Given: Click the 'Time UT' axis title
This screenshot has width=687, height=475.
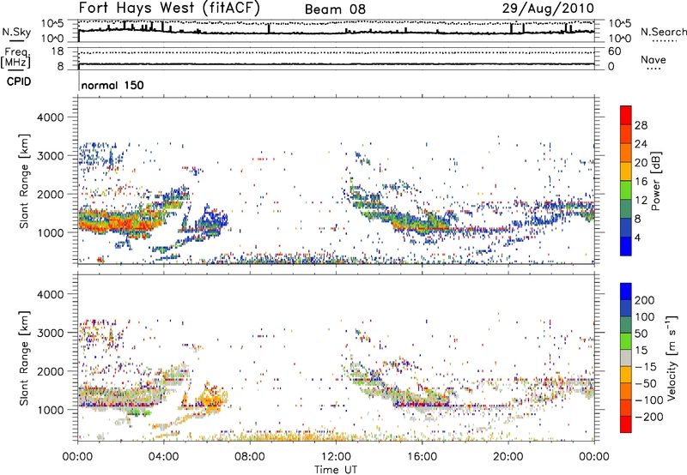Looking at the screenshot, I should [336, 470].
